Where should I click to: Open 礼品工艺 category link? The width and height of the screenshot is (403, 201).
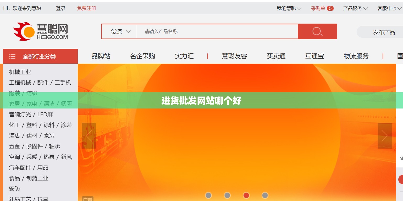tap(20, 199)
